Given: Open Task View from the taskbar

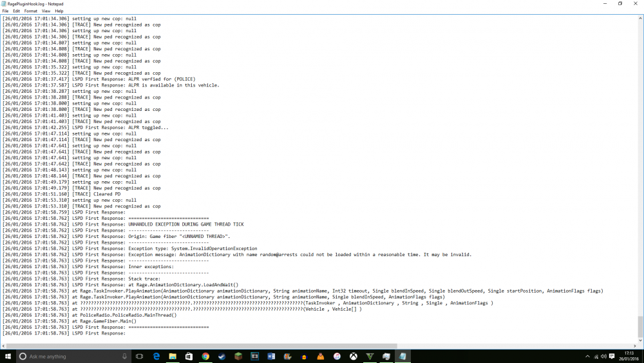Looking at the screenshot, I should pos(140,357).
